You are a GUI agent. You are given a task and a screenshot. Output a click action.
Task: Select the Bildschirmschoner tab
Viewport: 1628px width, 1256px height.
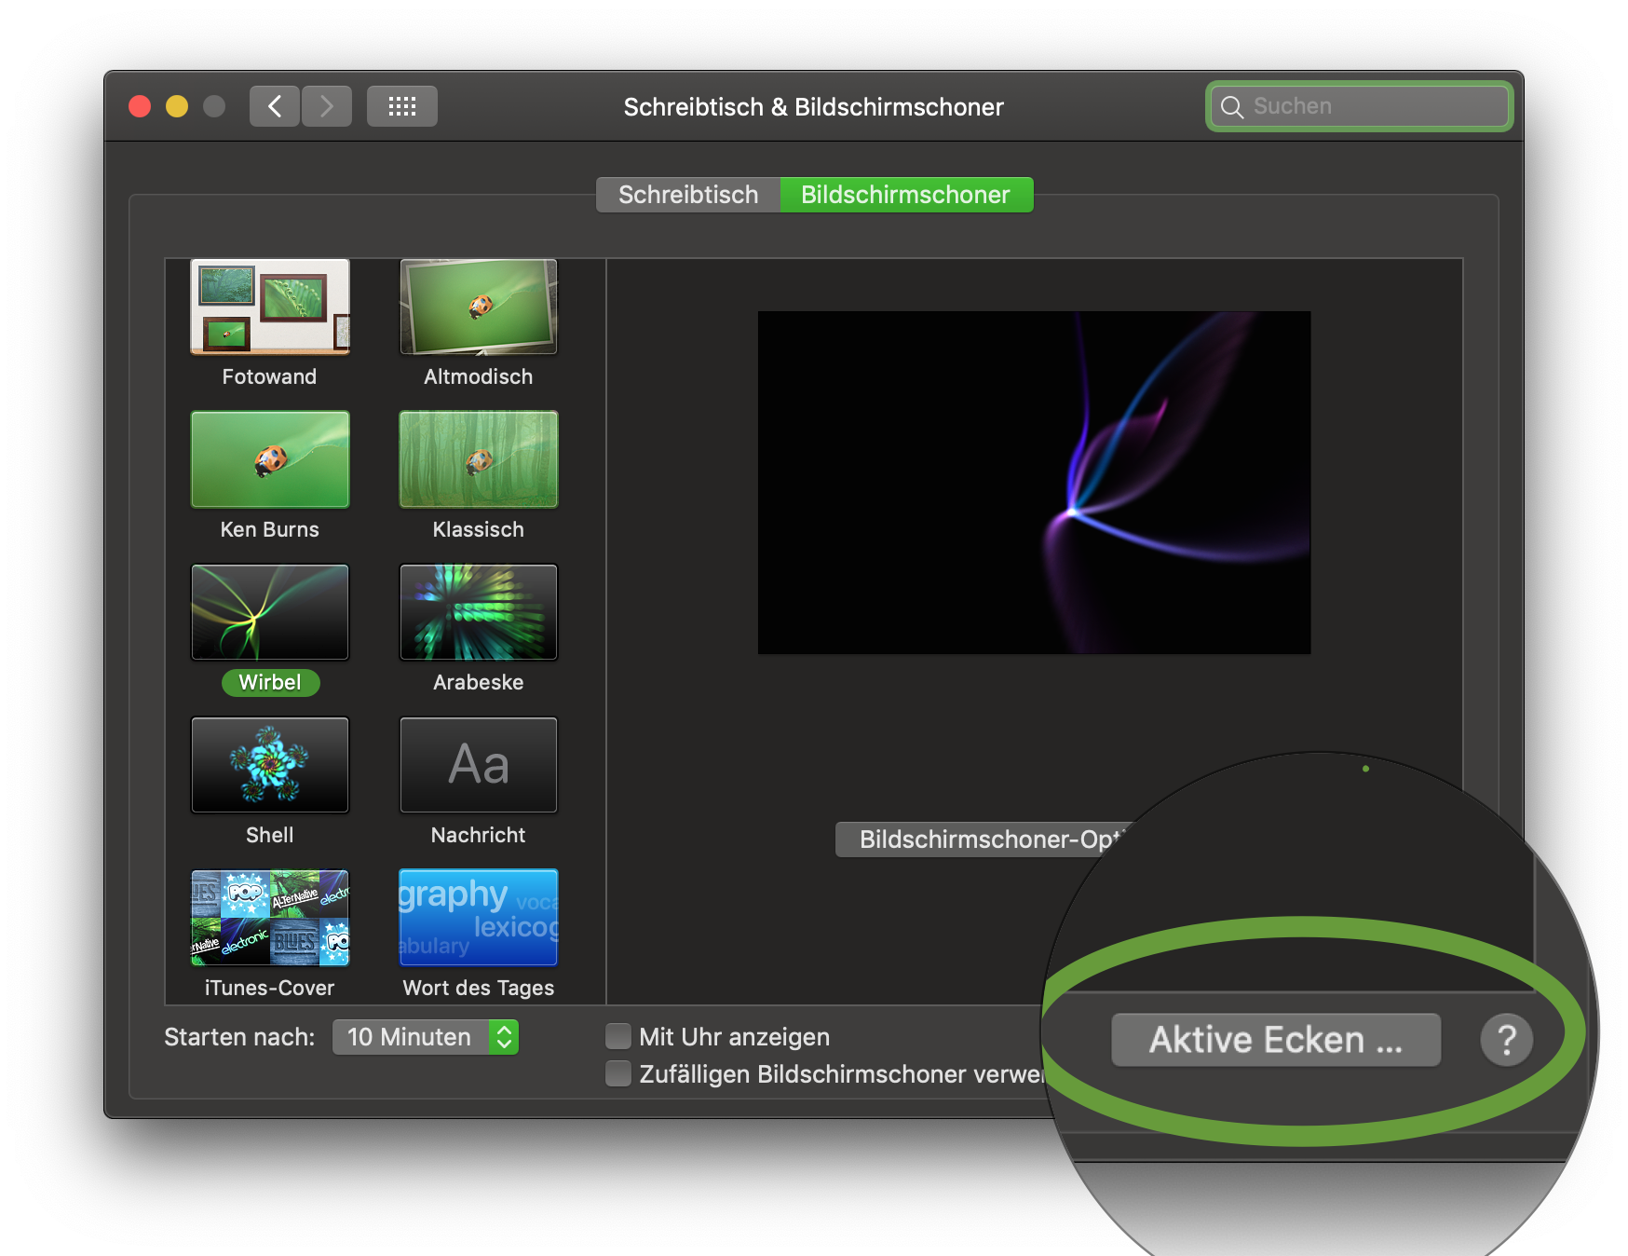pyautogui.click(x=905, y=195)
